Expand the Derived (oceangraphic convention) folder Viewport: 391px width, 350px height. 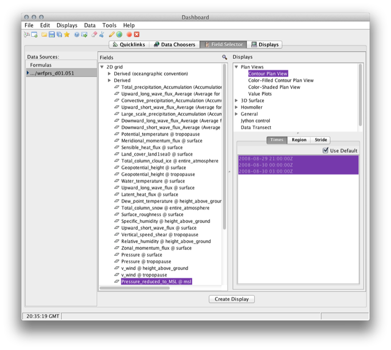pos(109,74)
